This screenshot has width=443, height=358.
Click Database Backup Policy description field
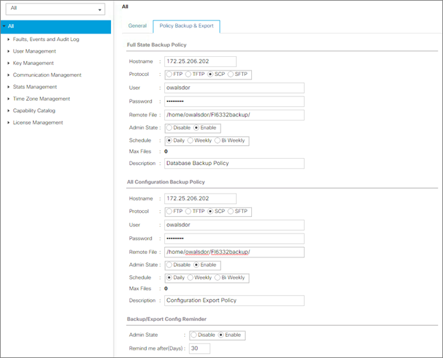[234, 164]
